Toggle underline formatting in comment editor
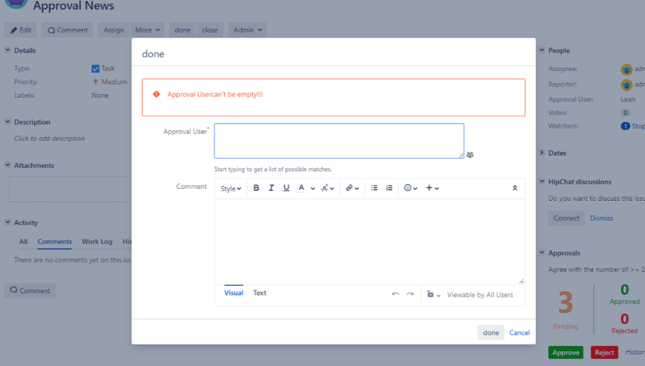This screenshot has height=366, width=645. [286, 188]
